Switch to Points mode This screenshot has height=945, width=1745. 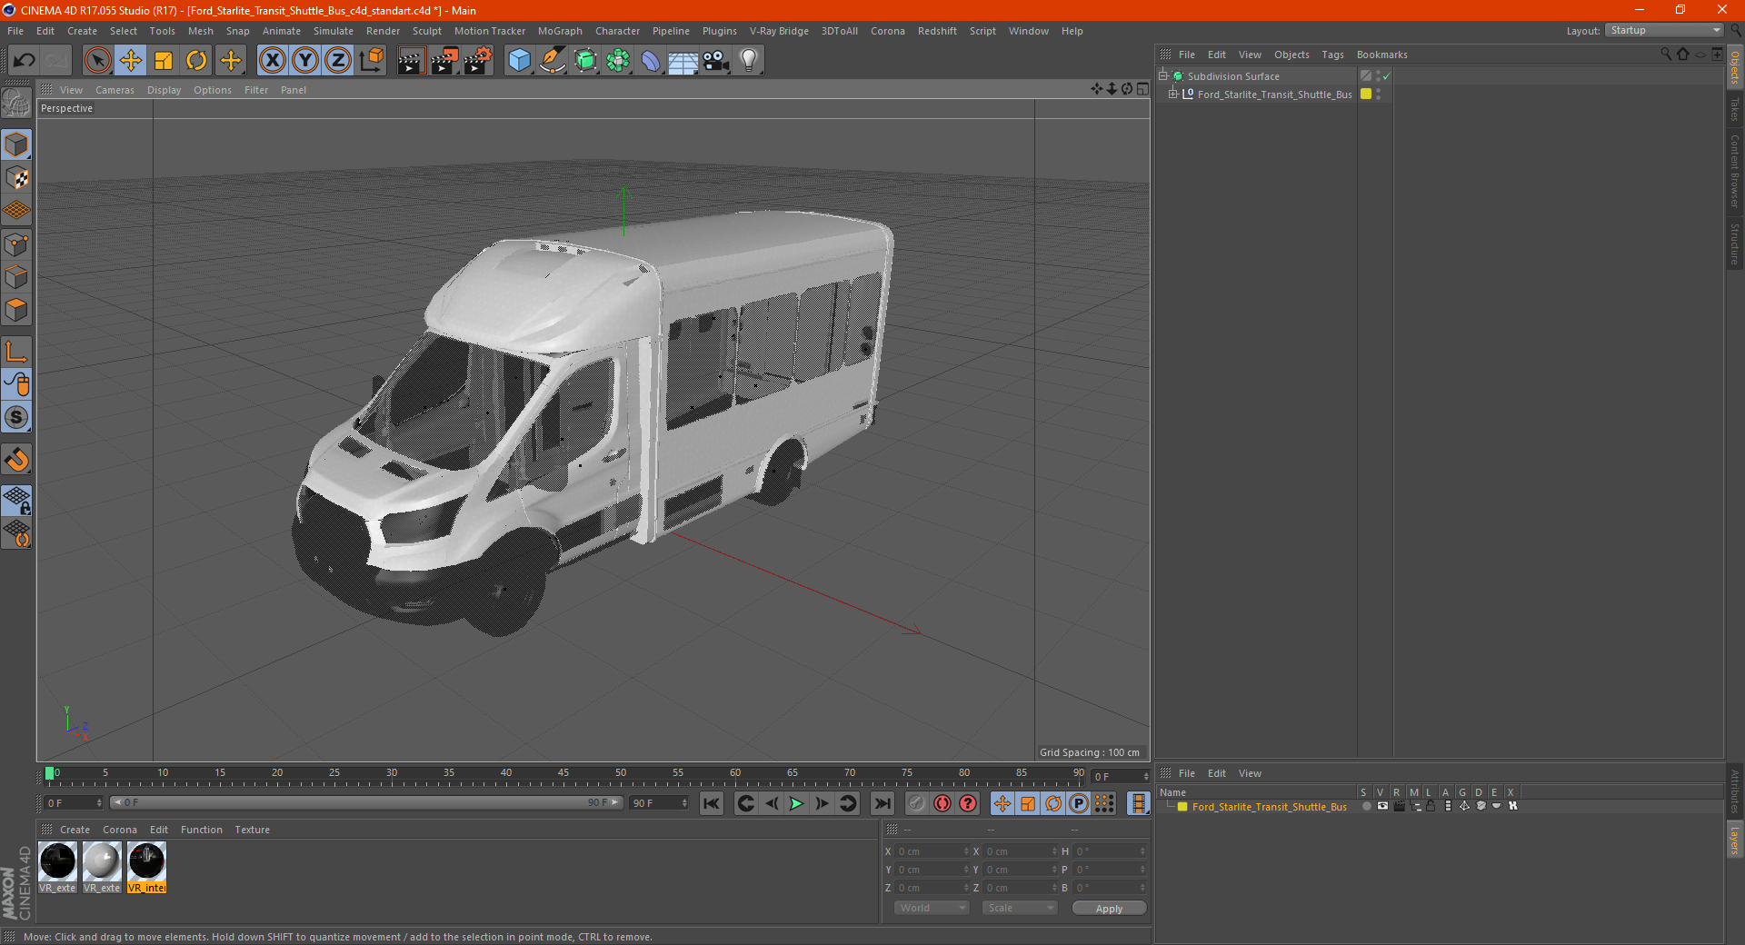(x=16, y=244)
